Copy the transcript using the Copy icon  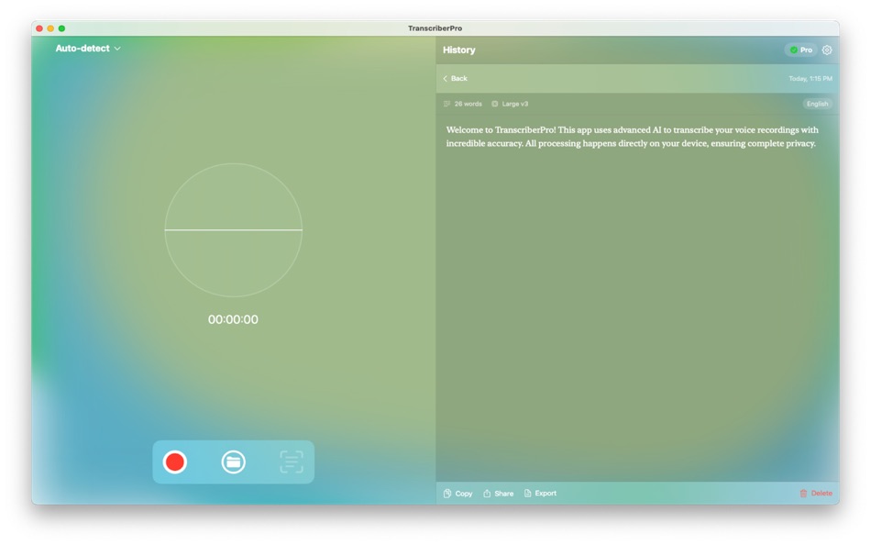tap(457, 493)
